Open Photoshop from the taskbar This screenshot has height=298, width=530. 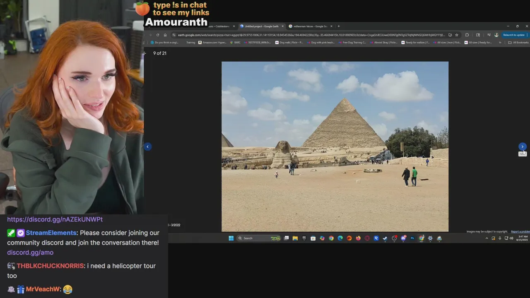click(x=412, y=238)
